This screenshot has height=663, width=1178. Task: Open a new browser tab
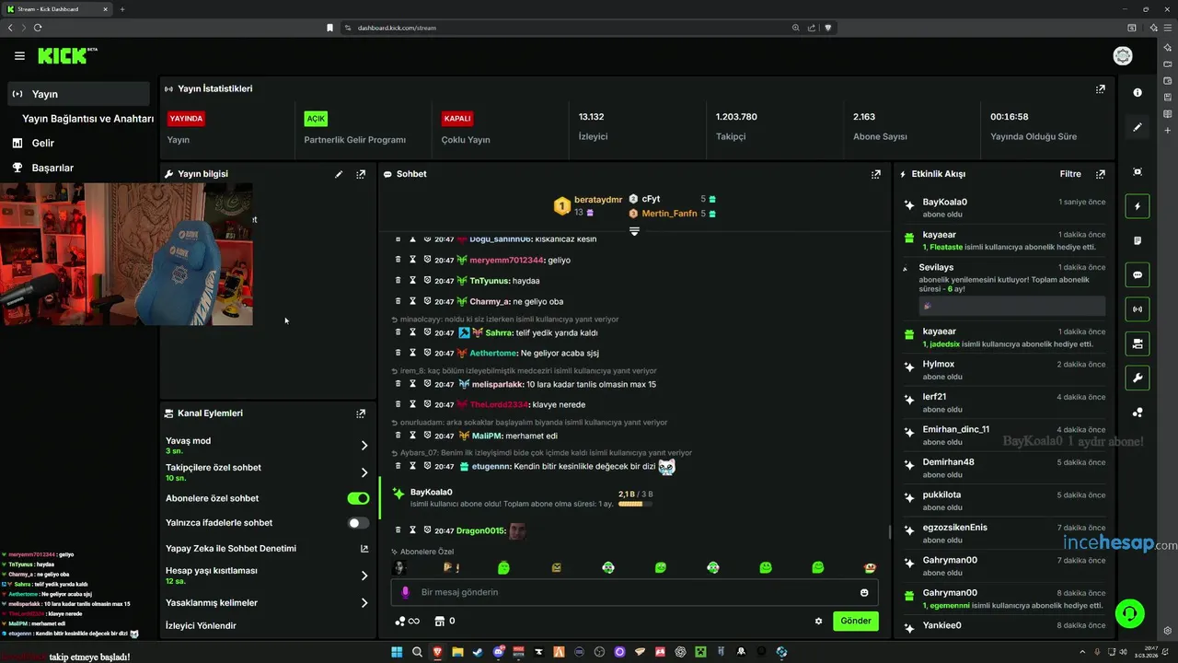click(x=122, y=9)
